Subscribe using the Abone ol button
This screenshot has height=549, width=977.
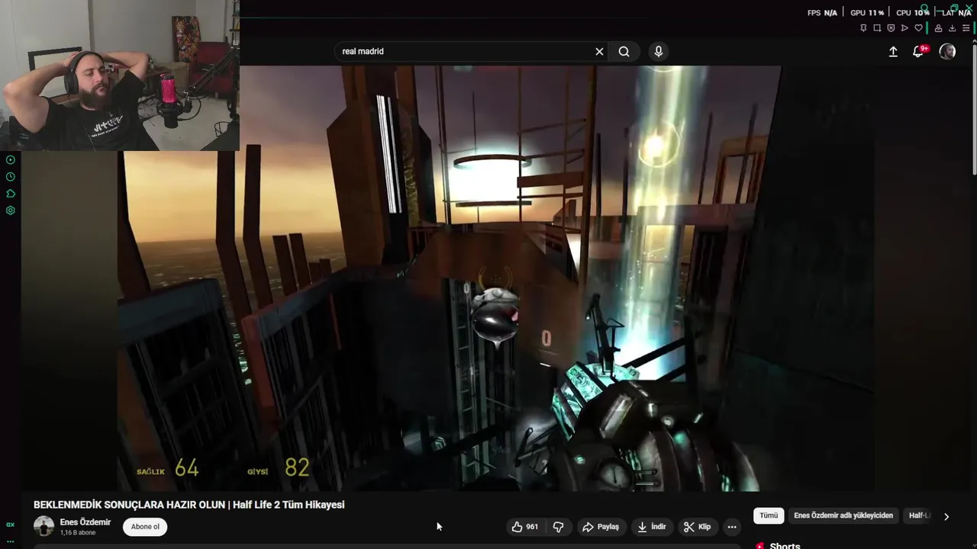pos(145,527)
